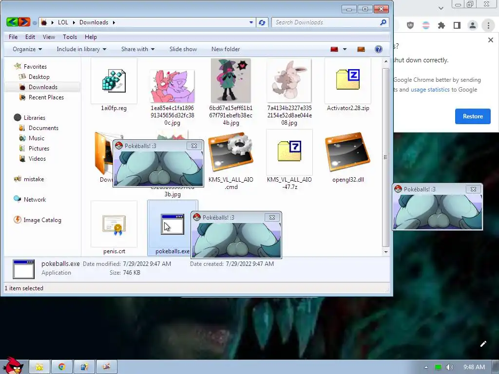The image size is (499, 374).
Task: Toggle the preview pane
Action: point(361,49)
